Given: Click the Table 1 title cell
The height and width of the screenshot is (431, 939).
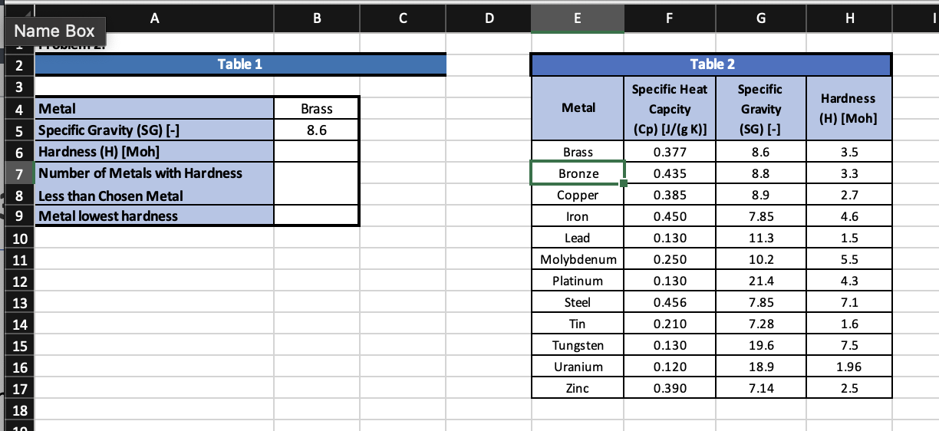Looking at the screenshot, I should point(240,64).
